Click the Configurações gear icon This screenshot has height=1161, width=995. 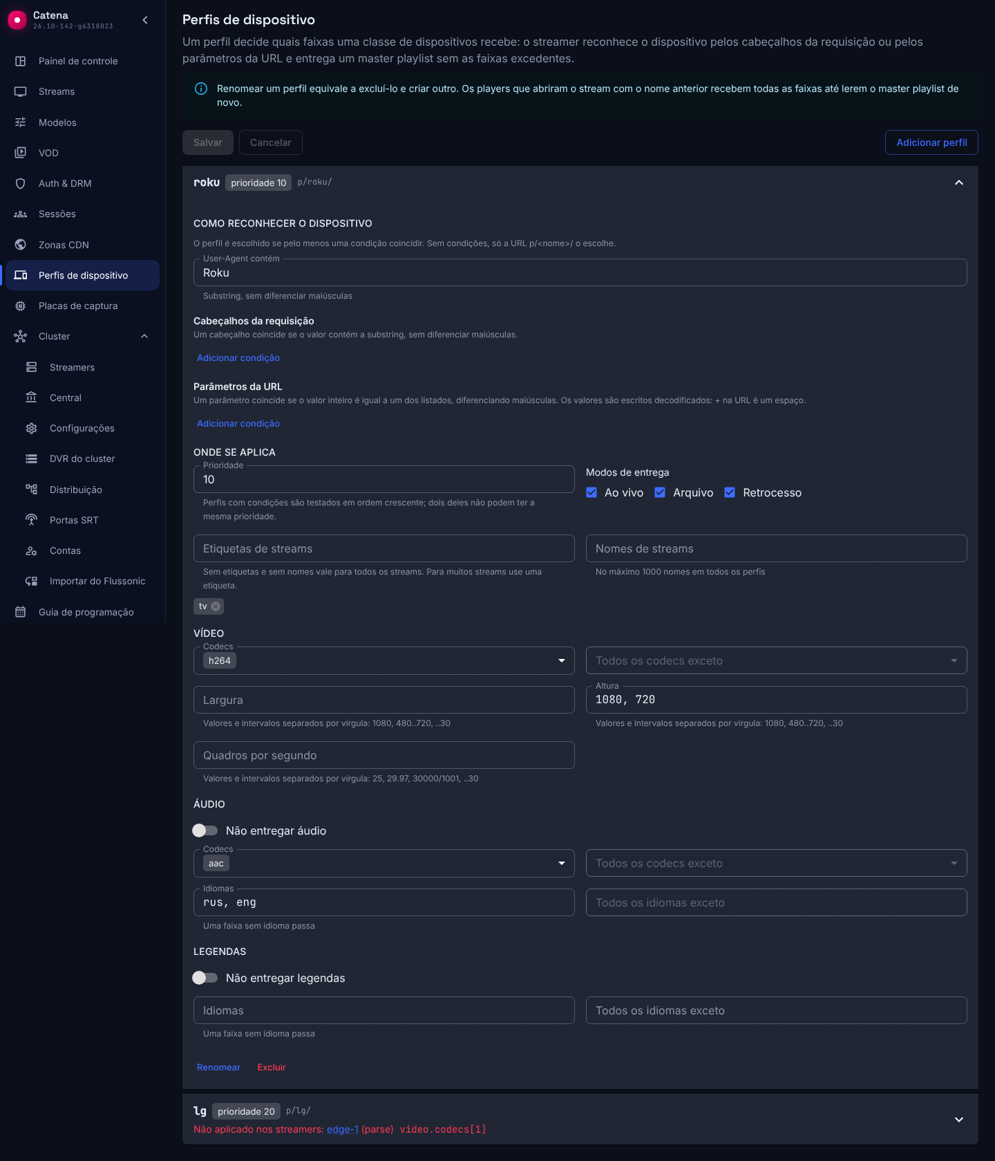click(x=32, y=428)
